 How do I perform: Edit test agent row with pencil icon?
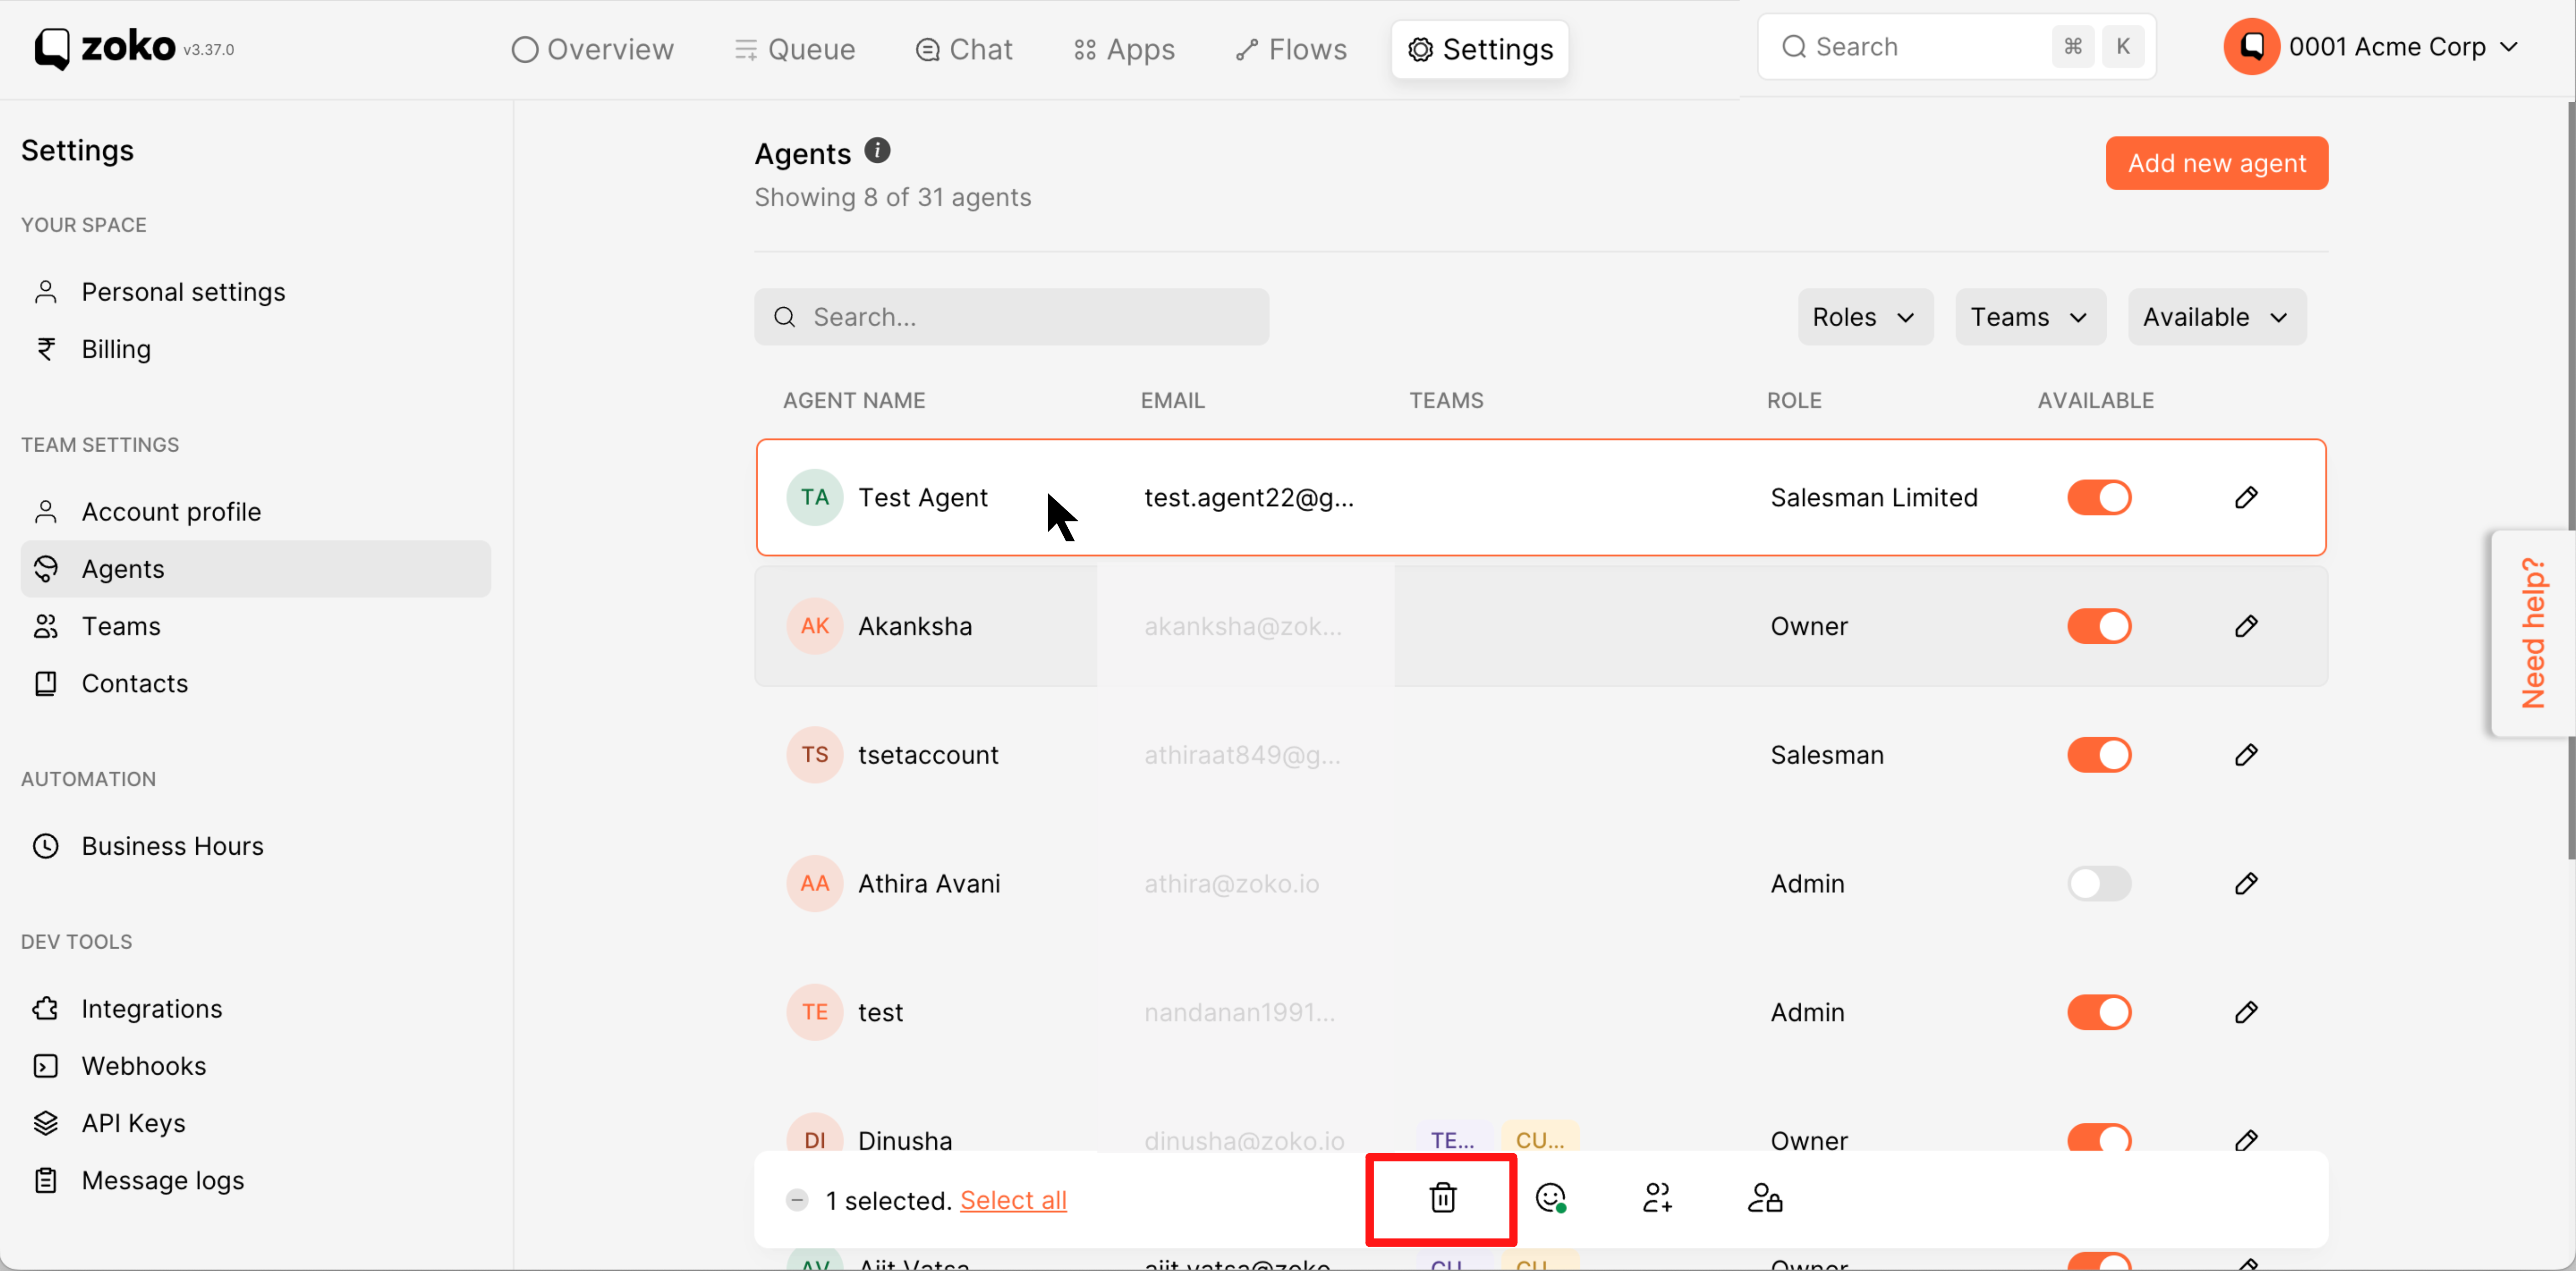[x=2246, y=1012]
